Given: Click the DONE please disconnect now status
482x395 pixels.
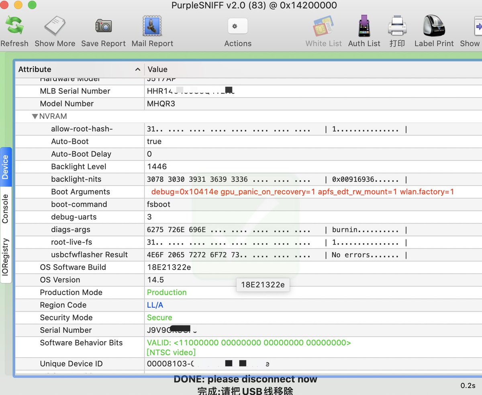Looking at the screenshot, I should [245, 379].
